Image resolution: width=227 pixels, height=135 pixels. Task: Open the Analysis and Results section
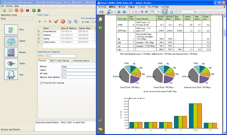[x=17, y=129]
